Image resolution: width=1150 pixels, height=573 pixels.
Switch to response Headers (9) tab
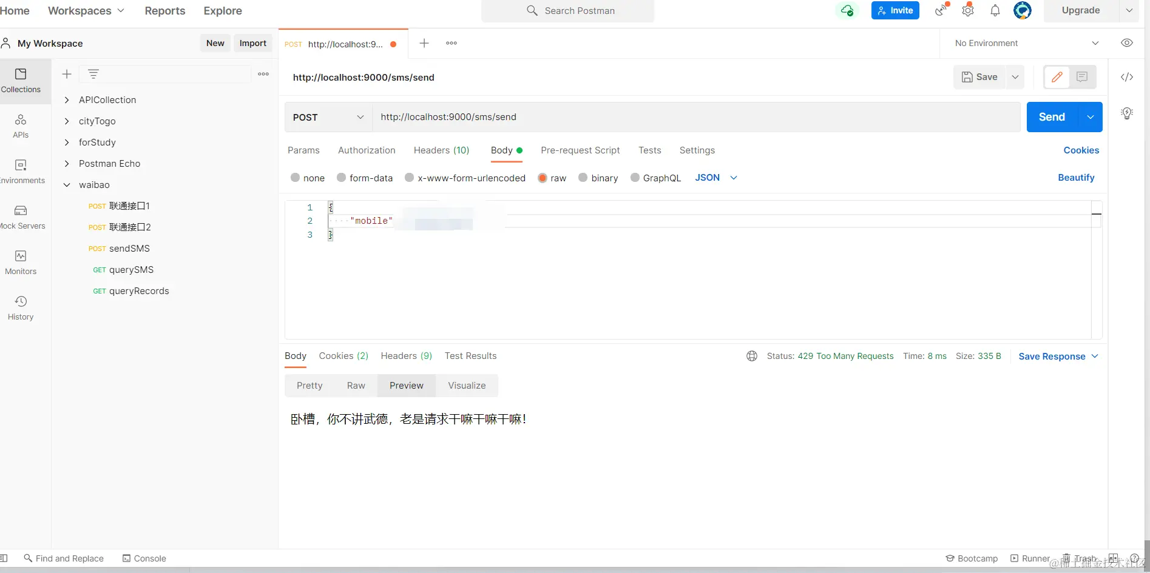tap(406, 356)
